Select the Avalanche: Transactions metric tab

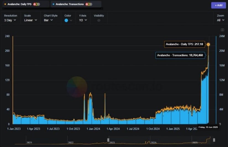[76, 4]
